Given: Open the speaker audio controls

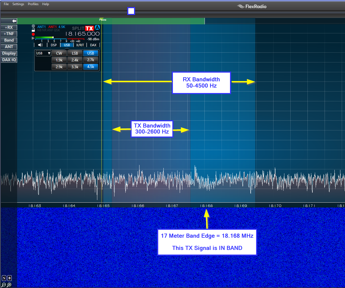Looking at the screenshot, I should [40, 45].
